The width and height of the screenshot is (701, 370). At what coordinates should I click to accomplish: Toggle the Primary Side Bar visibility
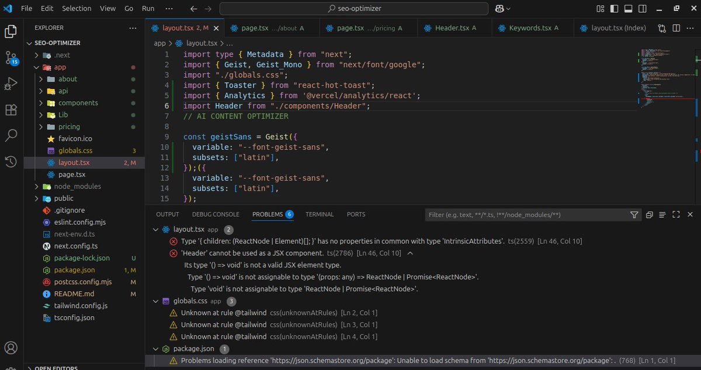pos(614,9)
